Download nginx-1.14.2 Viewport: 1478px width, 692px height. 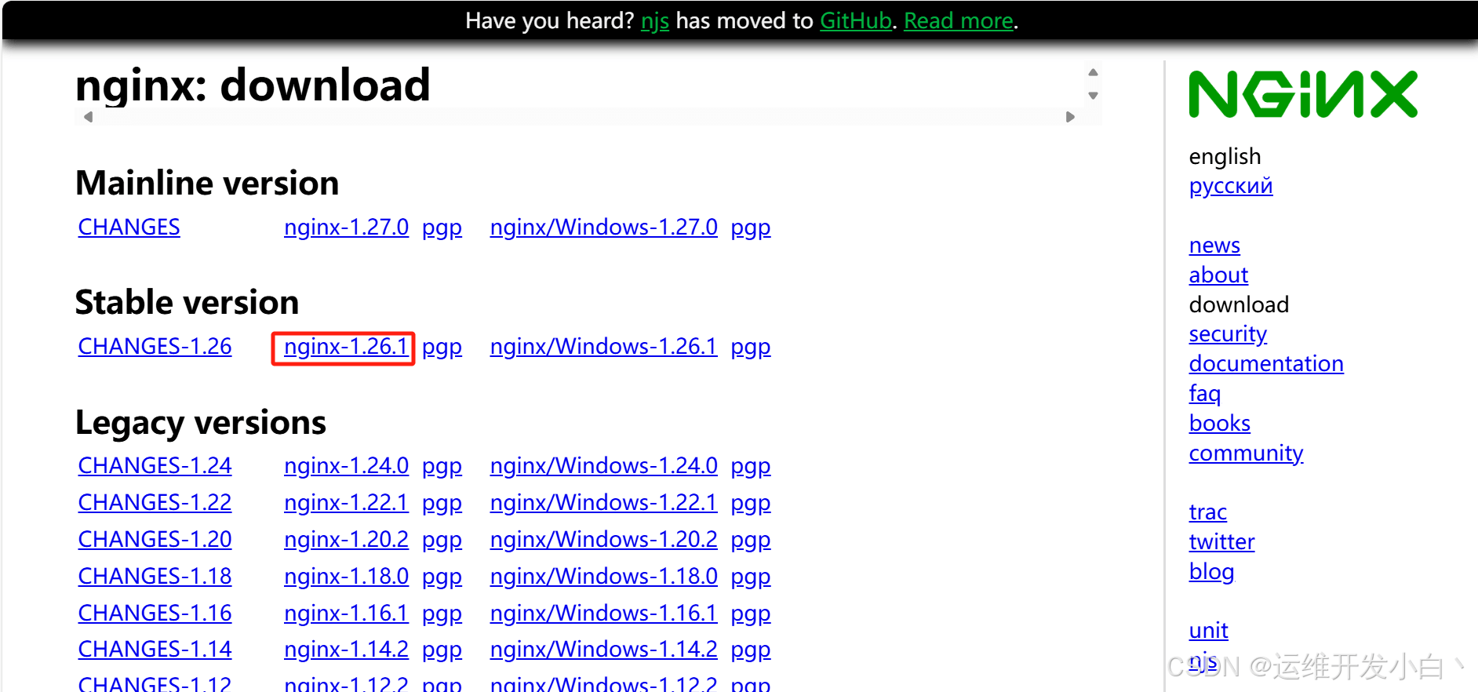point(346,649)
